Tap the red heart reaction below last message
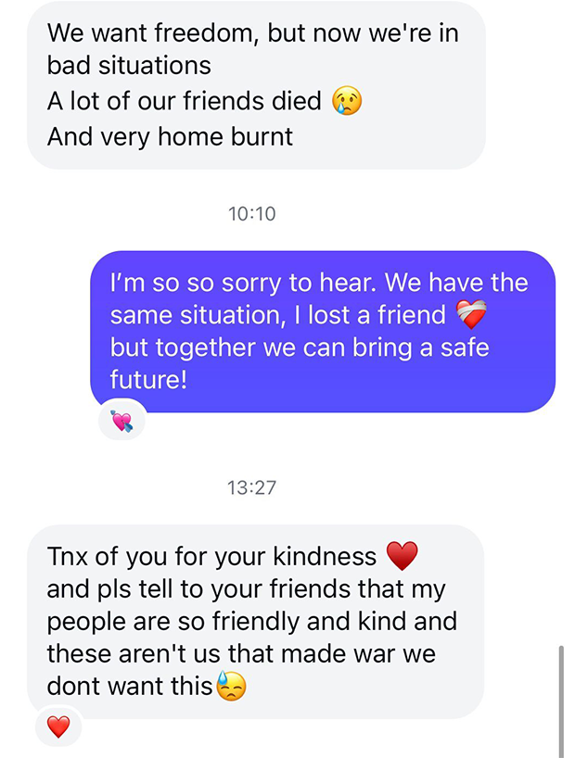588x758 pixels. coord(58,726)
